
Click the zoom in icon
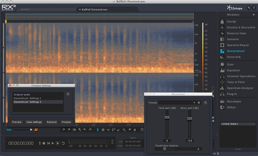tap(63, 130)
